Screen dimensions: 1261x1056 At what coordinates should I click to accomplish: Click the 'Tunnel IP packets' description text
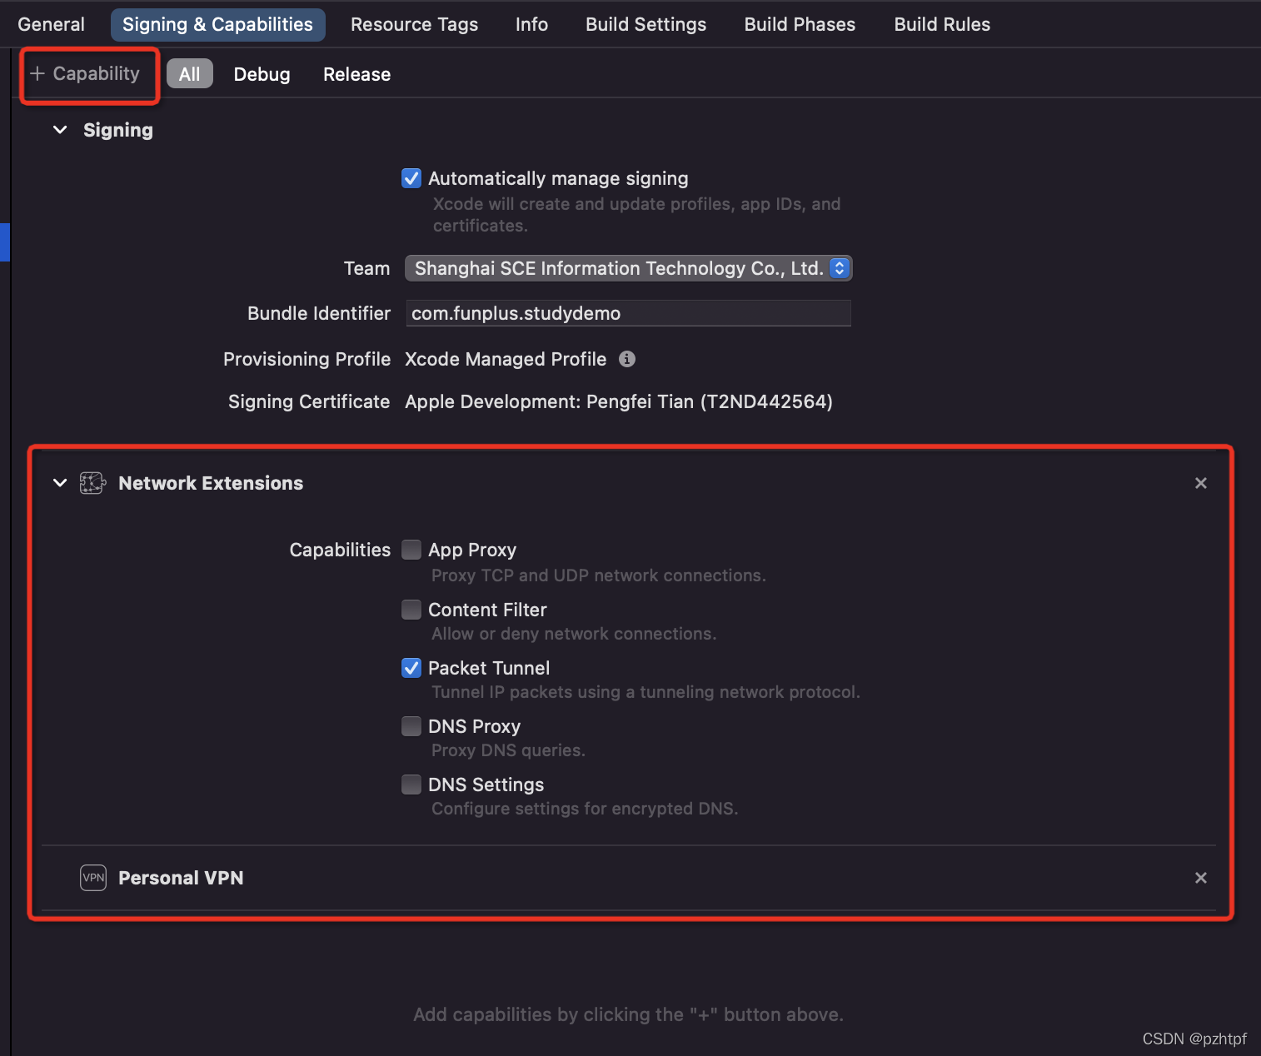[x=645, y=692]
